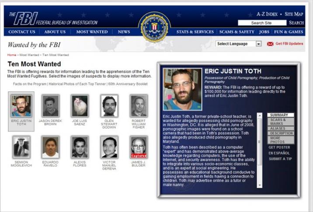Select Jason Derek Brown's photo
The height and width of the screenshot is (212, 313).
click(51, 106)
